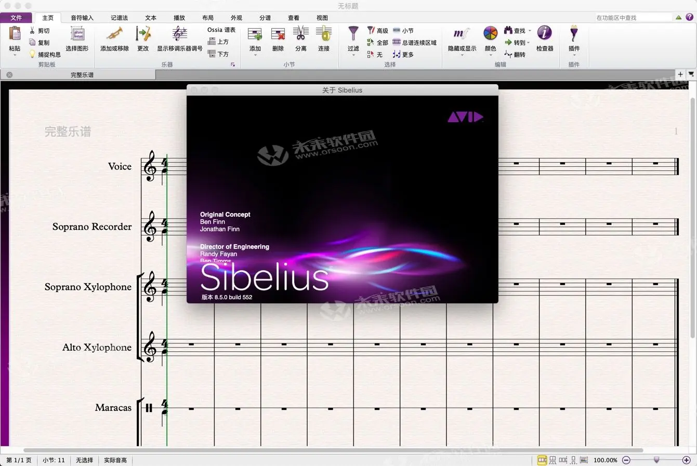Image resolution: width=697 pixels, height=466 pixels.
Task: Toggle single pages horizontally view
Action: 563,460
